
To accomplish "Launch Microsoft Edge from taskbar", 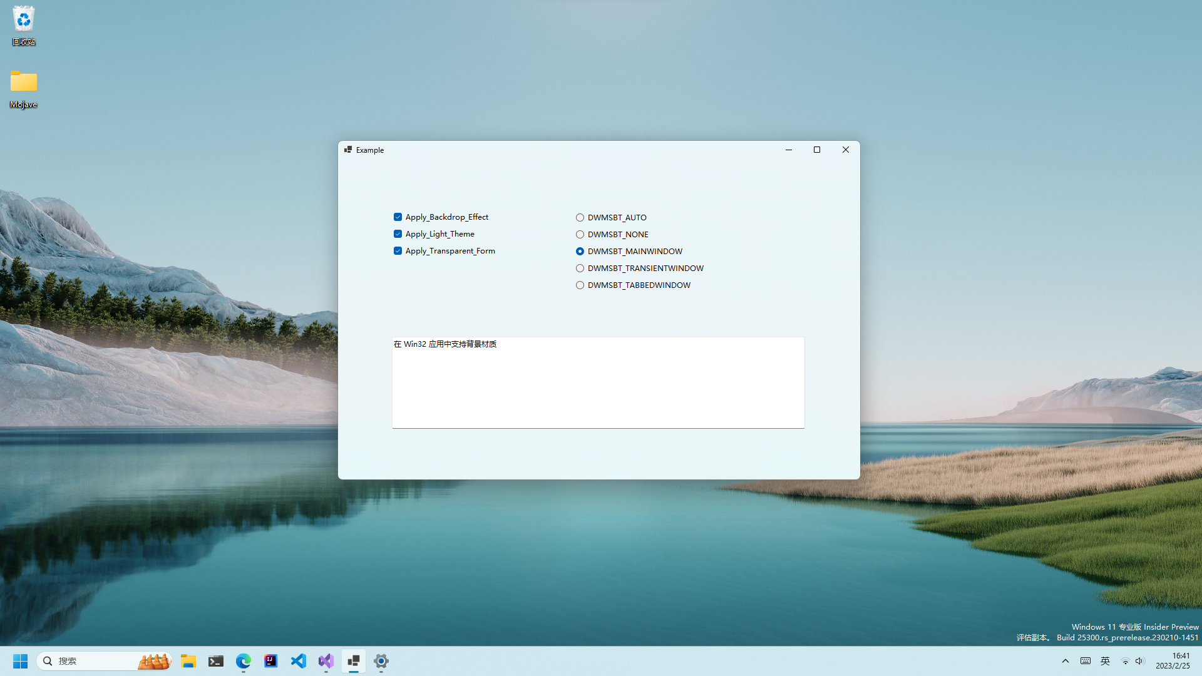I will (x=244, y=661).
